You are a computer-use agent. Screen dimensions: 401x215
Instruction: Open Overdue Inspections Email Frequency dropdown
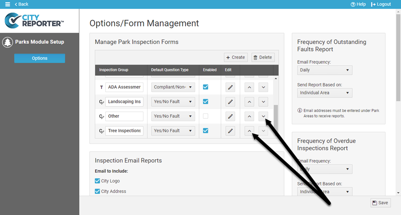click(325, 169)
